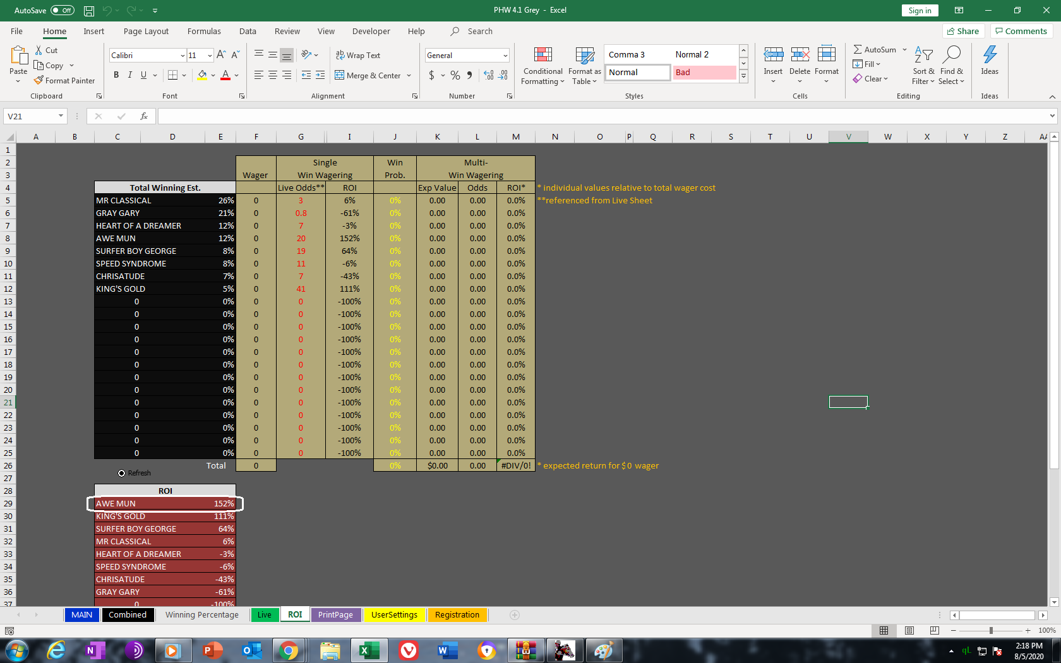Open the number format General dropdown

tap(505, 56)
